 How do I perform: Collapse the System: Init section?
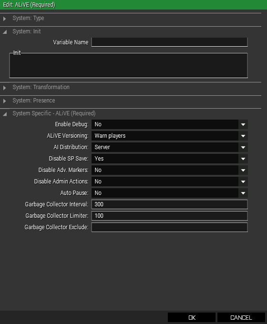tap(5, 32)
